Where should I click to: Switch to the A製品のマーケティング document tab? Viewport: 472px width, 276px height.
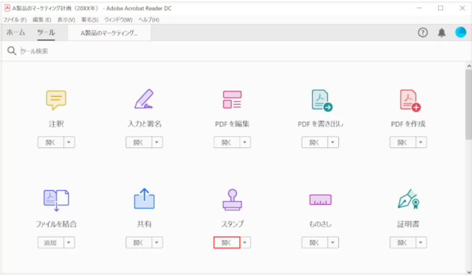(110, 33)
